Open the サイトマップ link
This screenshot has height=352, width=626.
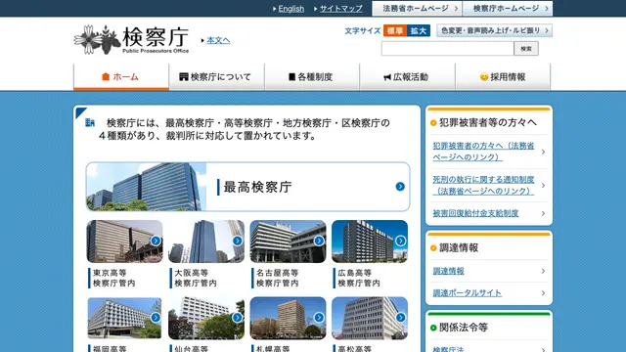tap(341, 9)
